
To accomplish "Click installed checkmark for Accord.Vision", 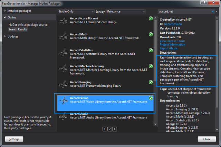I will point(151,98).
